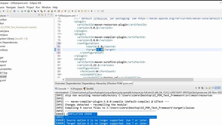Close the UITest/pom.xml editor tab
222x125 pixels.
[77, 16]
